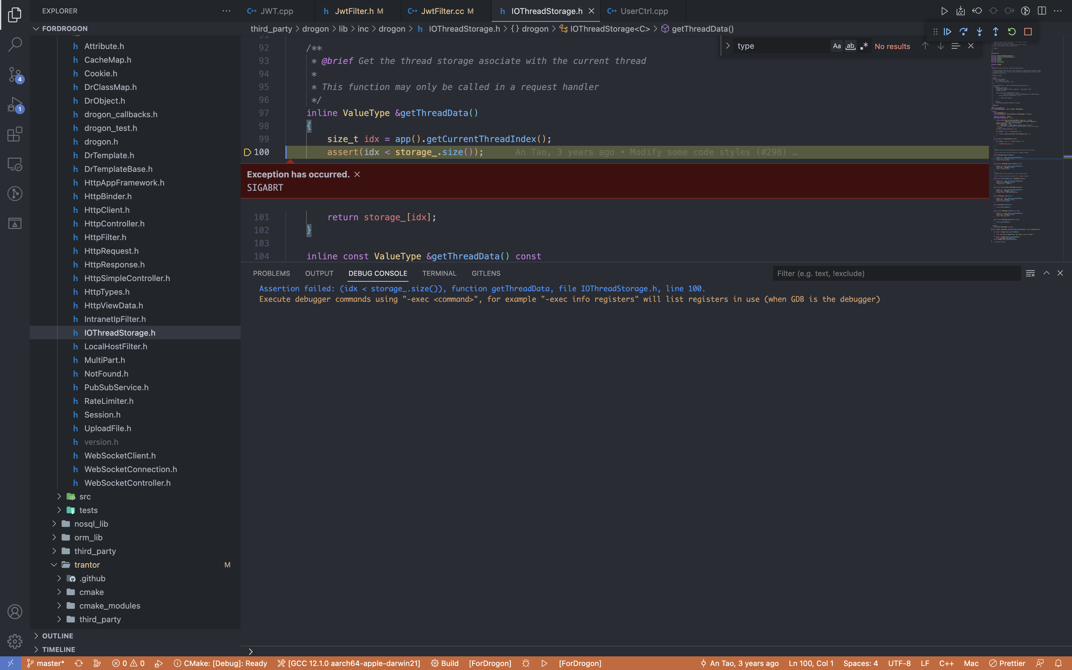This screenshot has width=1072, height=670.
Task: Toggle Find in Selection option
Action: pos(955,46)
